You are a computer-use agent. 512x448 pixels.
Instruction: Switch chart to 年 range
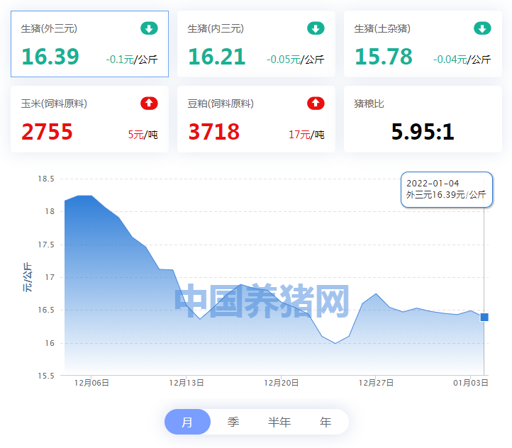pos(325,422)
